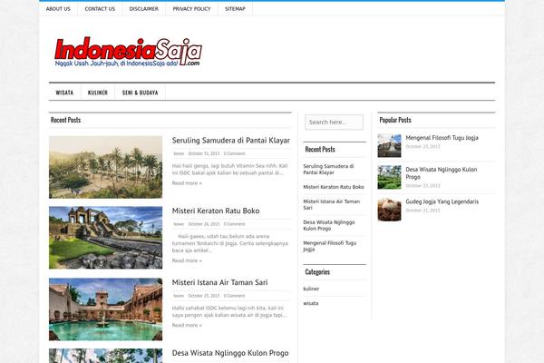Open the Privacy Policy page
The image size is (544, 363).
click(191, 9)
